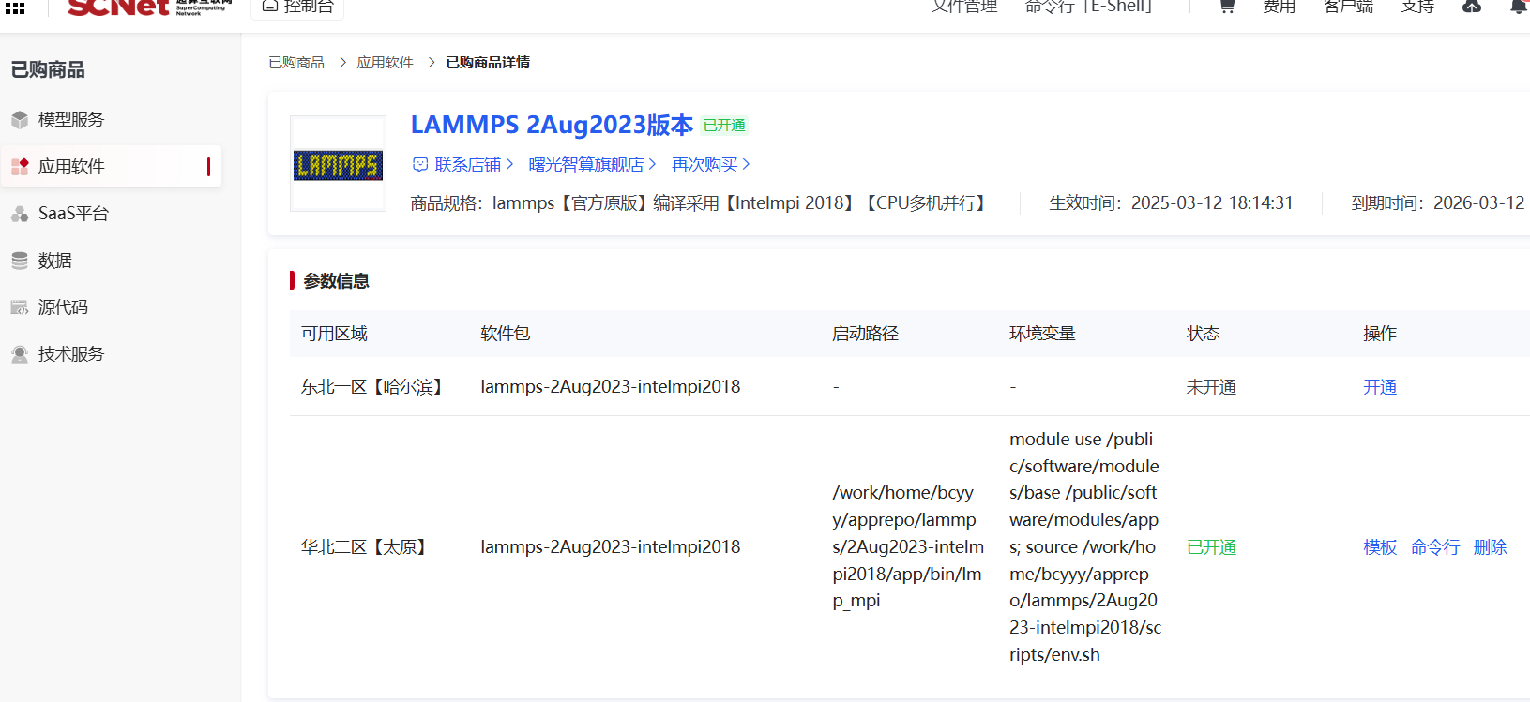The image size is (1530, 702).
Task: Click the 源代码 code icon
Action: click(20, 307)
